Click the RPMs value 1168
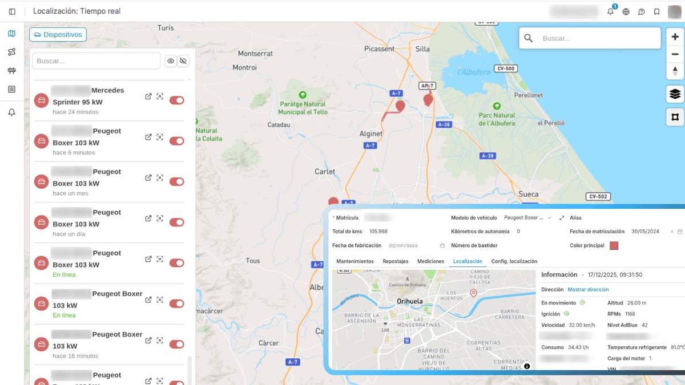The height and width of the screenshot is (385, 685). tap(630, 314)
